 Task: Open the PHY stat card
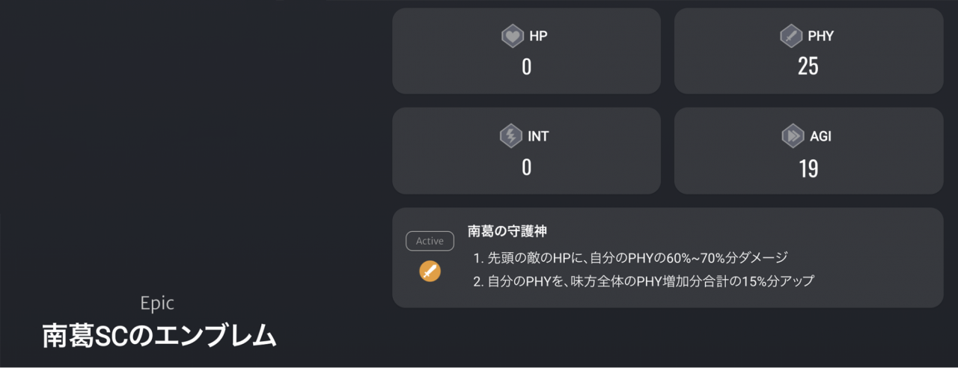(x=808, y=51)
